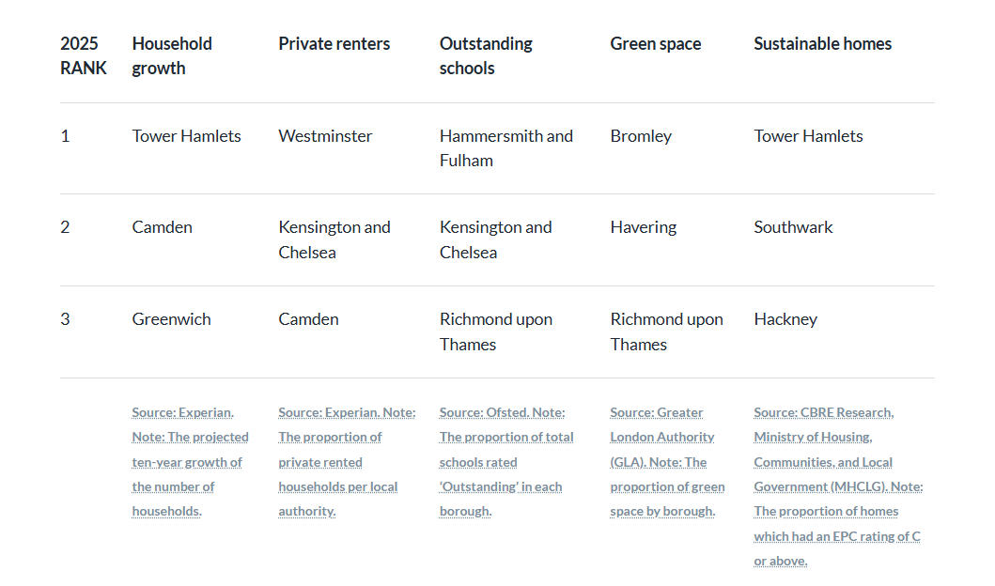Select Camden in the Household growth column
Viewport: 995px width, 586px height.
click(162, 227)
